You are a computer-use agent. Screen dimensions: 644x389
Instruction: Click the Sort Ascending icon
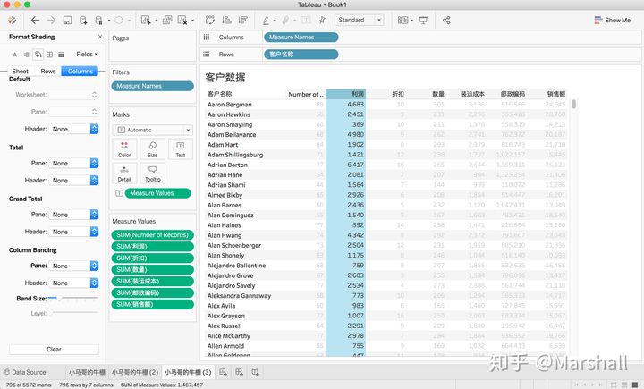[226, 21]
